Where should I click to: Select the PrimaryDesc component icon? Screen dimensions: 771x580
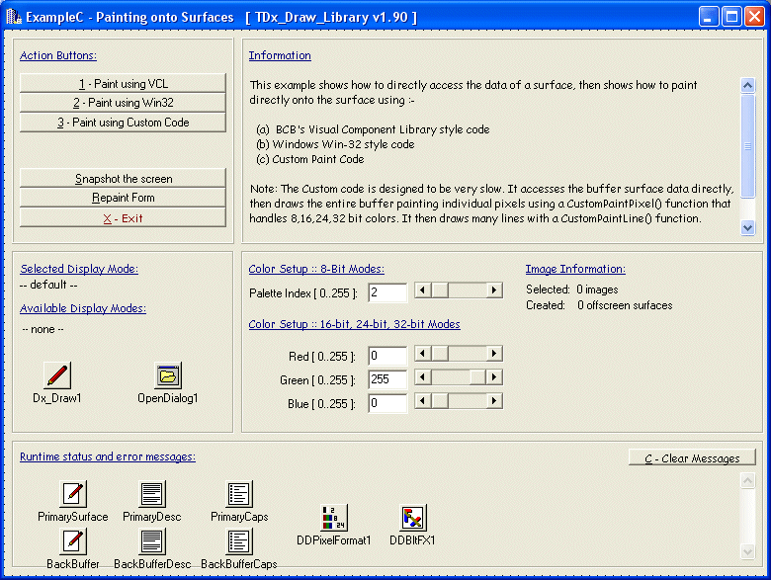(x=152, y=494)
